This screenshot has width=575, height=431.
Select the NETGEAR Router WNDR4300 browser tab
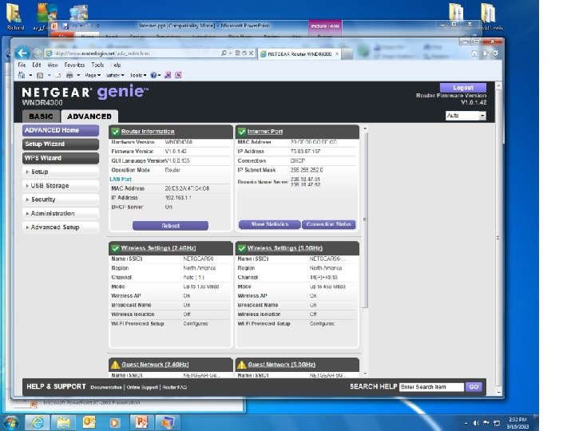pyautogui.click(x=299, y=54)
